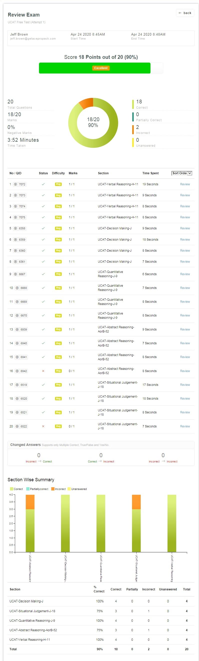Screen dimensions: 199x661
Task: Click the target icon next to QID 6942
Action: click(17, 371)
